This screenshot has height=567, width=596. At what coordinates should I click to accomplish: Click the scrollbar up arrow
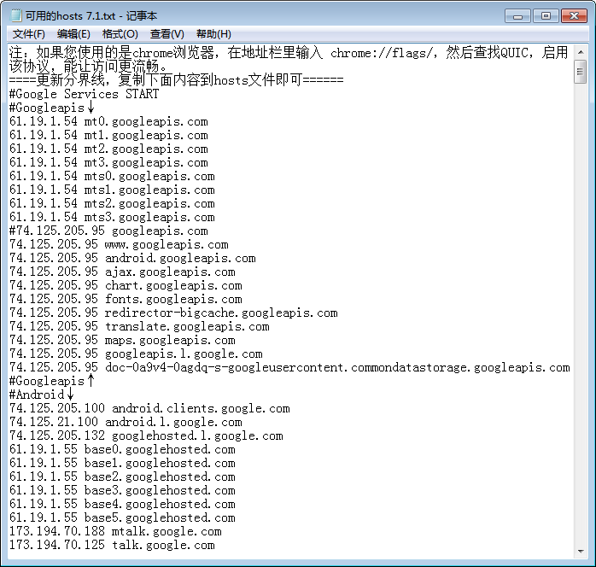coord(581,52)
